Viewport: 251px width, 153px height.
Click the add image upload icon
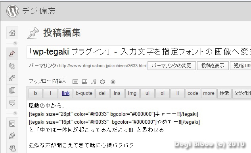pyautogui.click(x=75, y=82)
